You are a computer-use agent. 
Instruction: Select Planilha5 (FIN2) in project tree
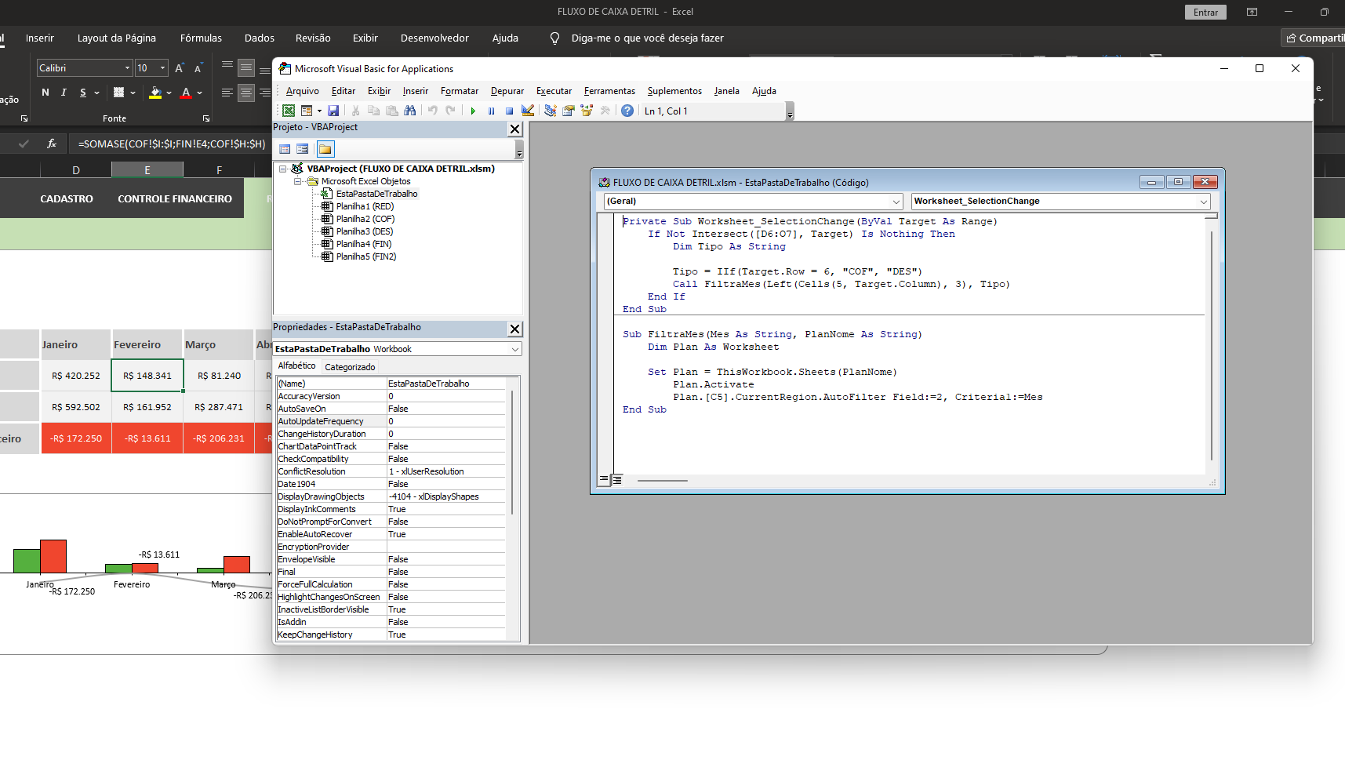click(x=366, y=256)
